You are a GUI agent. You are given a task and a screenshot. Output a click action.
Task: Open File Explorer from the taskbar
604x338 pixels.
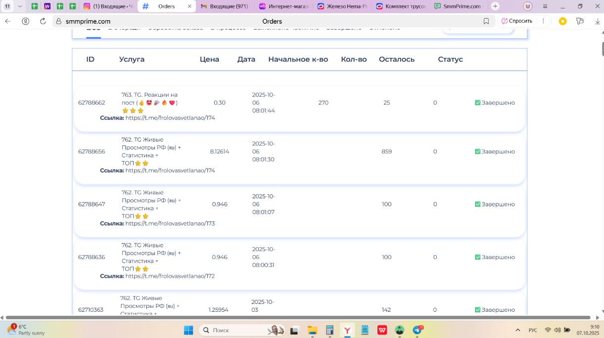312,330
